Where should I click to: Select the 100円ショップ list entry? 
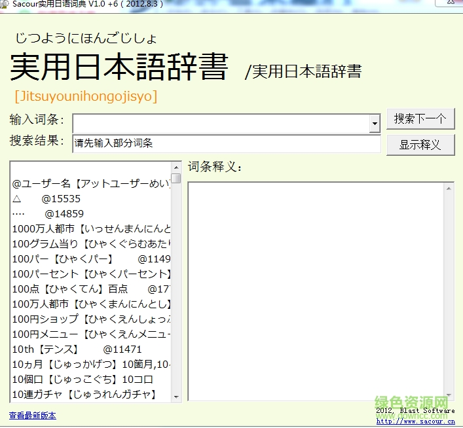point(91,319)
